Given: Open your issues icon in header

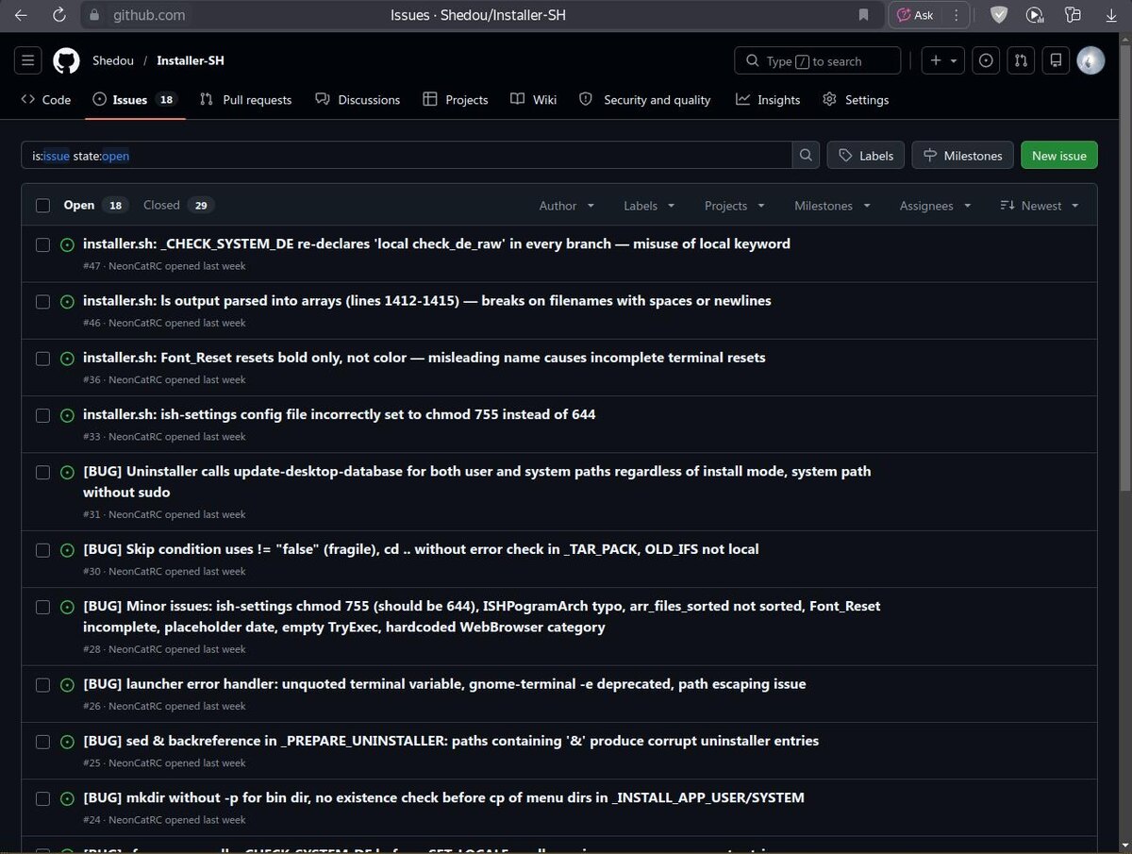Looking at the screenshot, I should pyautogui.click(x=986, y=60).
